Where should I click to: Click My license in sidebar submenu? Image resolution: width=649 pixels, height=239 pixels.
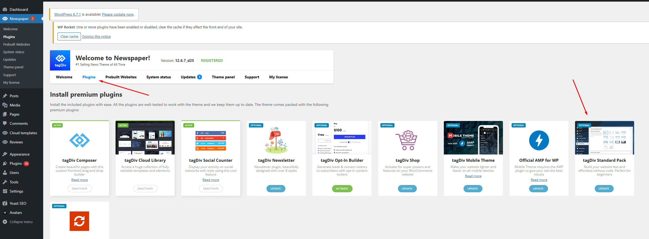coord(11,82)
